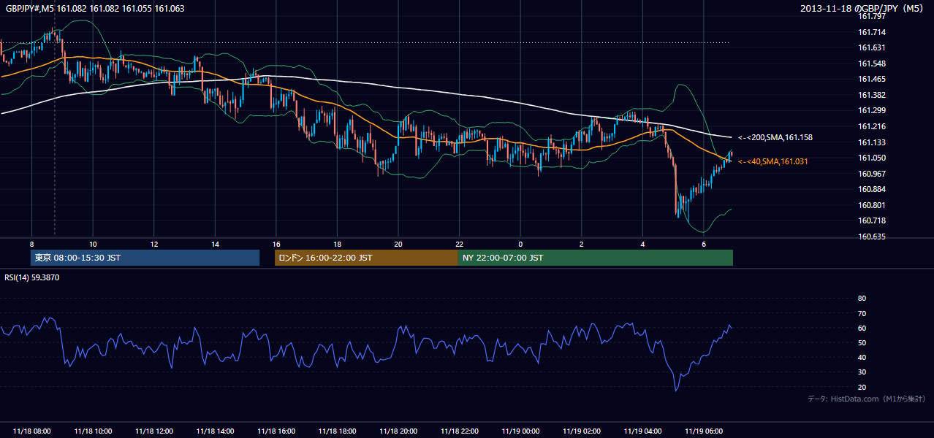This screenshot has width=934, height=438.
Task: Click the HistData.com data source credit
Action: point(867,399)
